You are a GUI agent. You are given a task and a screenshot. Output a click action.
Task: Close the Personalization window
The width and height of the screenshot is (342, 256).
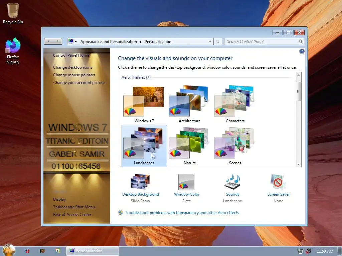pos(300,33)
